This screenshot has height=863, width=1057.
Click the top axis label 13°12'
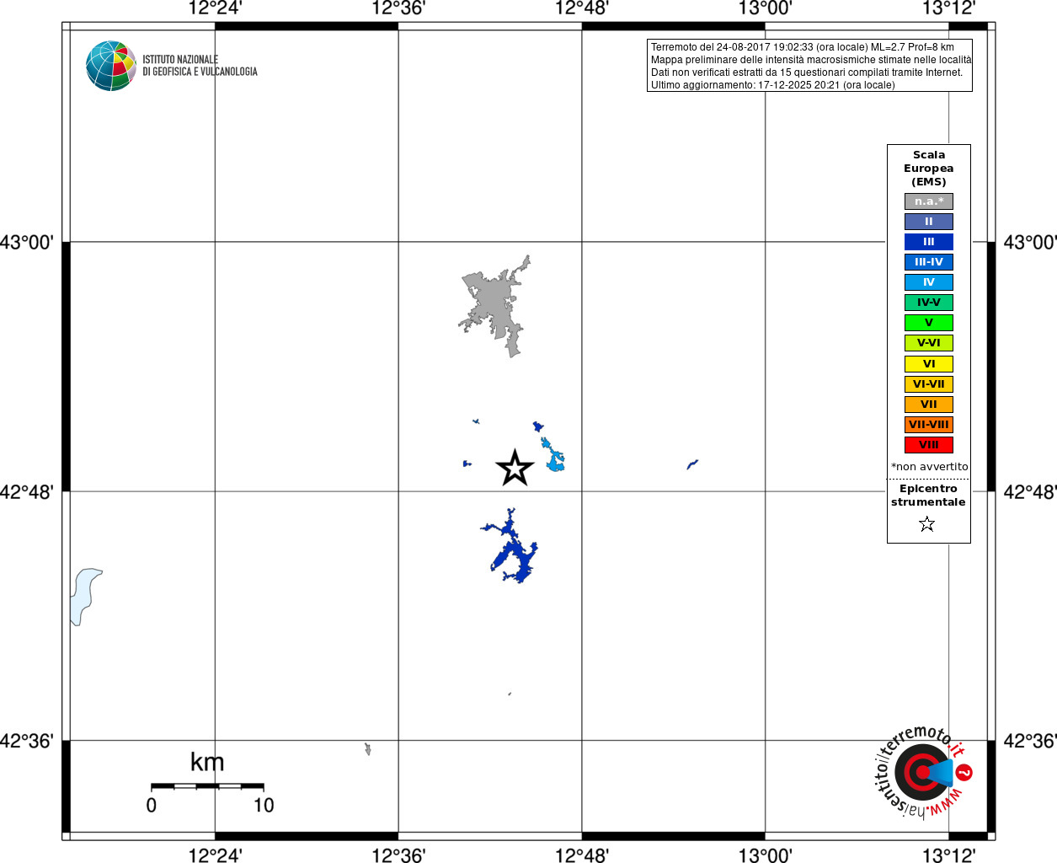click(949, 8)
